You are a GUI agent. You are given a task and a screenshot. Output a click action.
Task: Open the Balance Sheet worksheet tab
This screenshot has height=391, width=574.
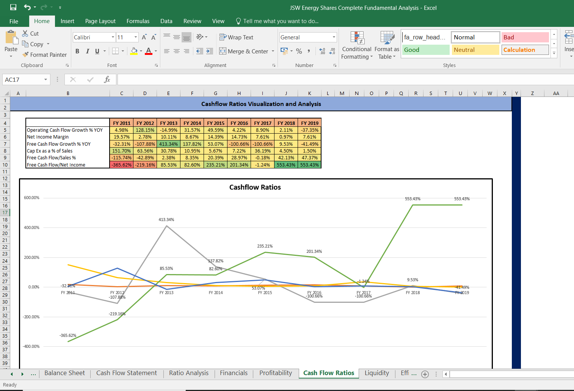[64, 373]
